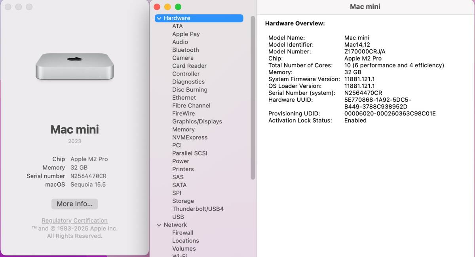Click the Total Number of Cores value
The image size is (475, 257).
pyautogui.click(x=394, y=65)
